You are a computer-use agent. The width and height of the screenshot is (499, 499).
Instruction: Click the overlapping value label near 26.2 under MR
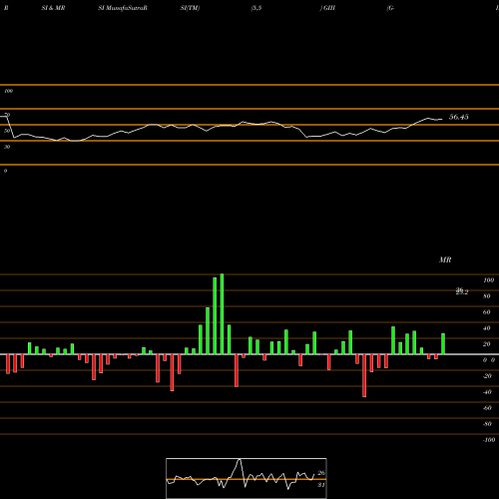click(462, 291)
